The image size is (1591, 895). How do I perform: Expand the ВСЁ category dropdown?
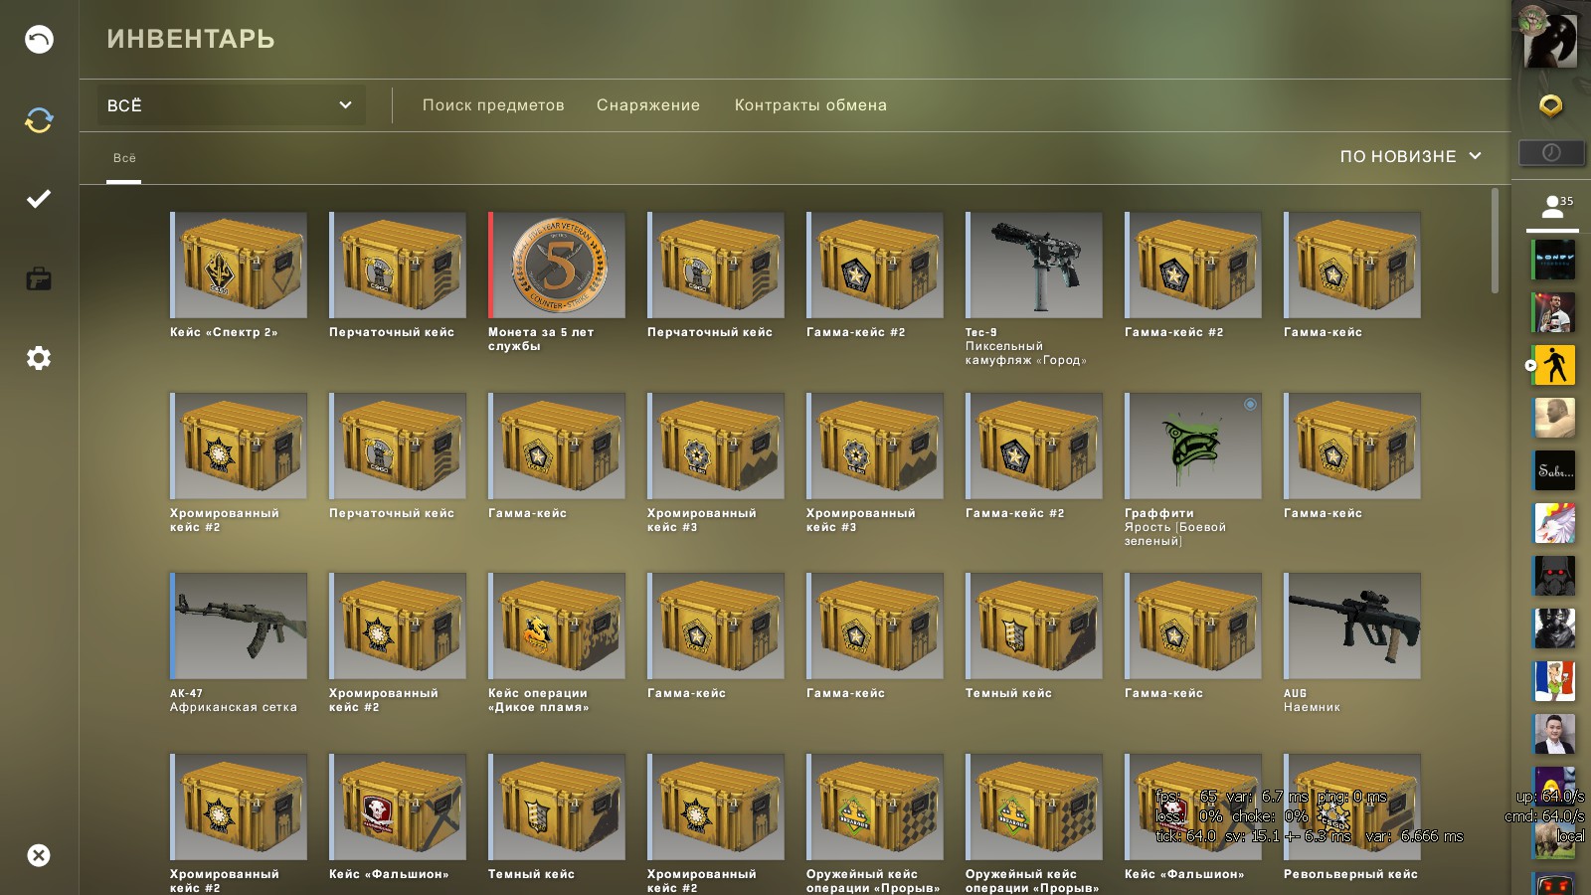click(231, 105)
